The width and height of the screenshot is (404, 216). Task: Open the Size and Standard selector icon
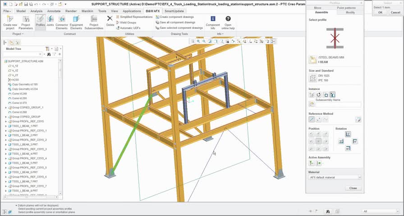click(312, 78)
